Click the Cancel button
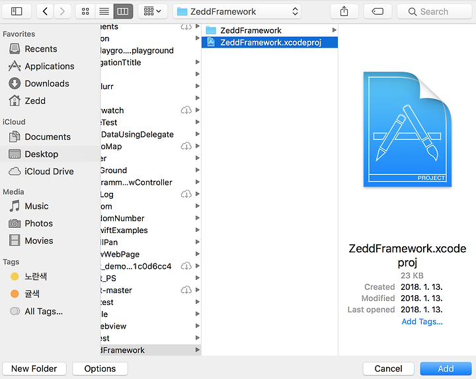Viewport: 476px width, 379px height. click(x=388, y=368)
